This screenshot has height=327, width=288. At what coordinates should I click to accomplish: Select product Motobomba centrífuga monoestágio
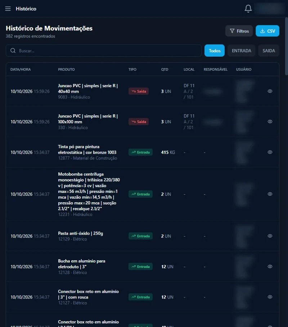pyautogui.click(x=89, y=191)
